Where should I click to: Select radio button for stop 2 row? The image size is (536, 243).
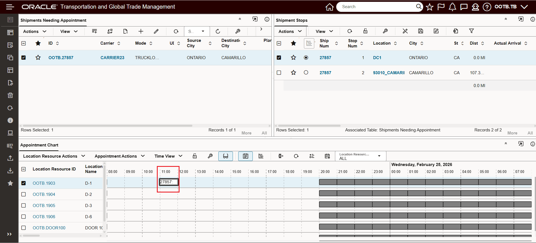point(306,73)
